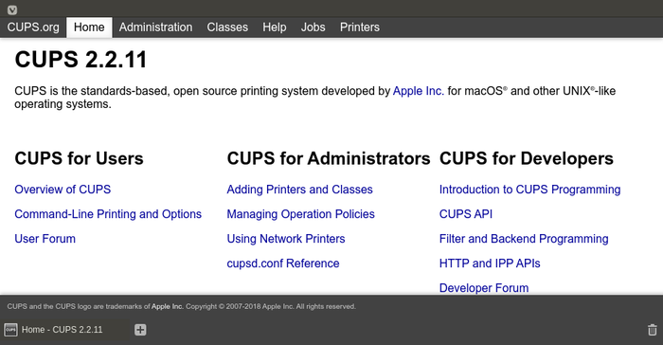Open the CUPS API link

pos(466,214)
